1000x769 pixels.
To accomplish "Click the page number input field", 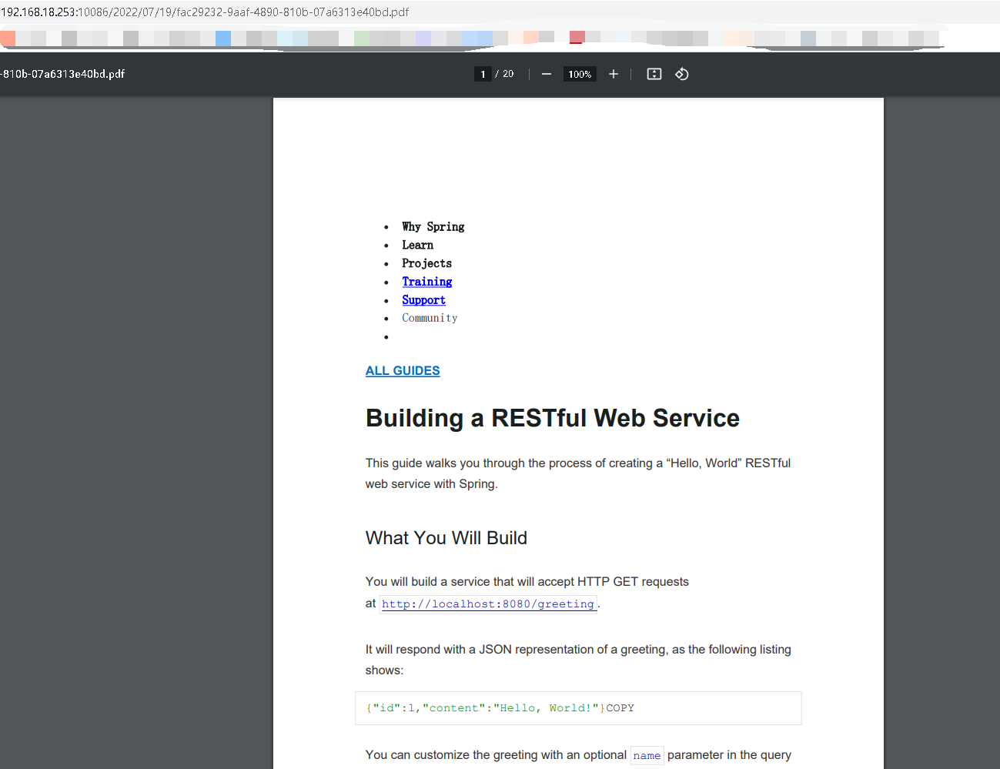I will [483, 74].
